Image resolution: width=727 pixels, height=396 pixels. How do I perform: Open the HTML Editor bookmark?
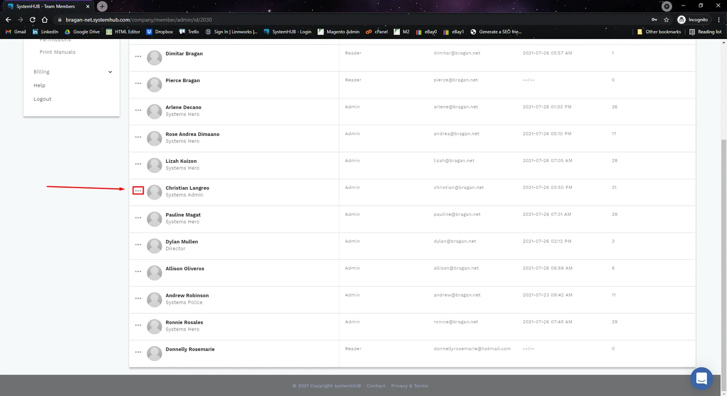(123, 32)
